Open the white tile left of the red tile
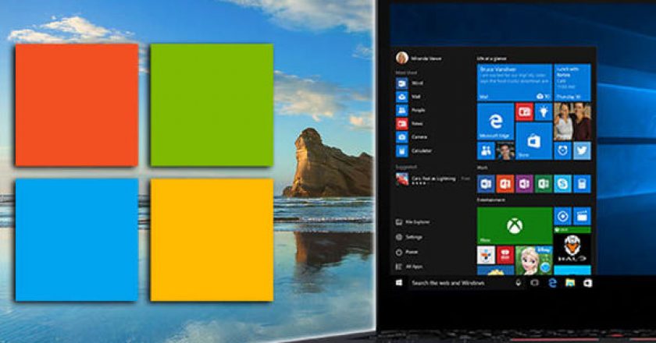Image resolution: width=656 pixels, height=343 pixels. click(x=486, y=255)
